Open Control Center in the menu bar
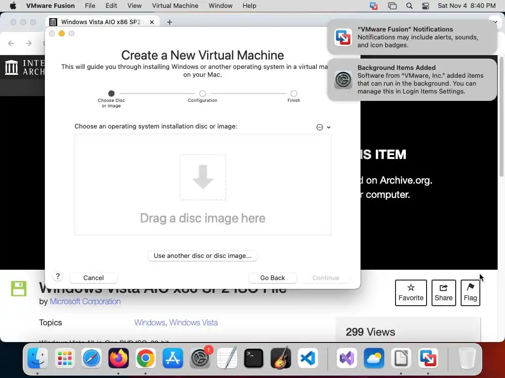 tap(426, 6)
